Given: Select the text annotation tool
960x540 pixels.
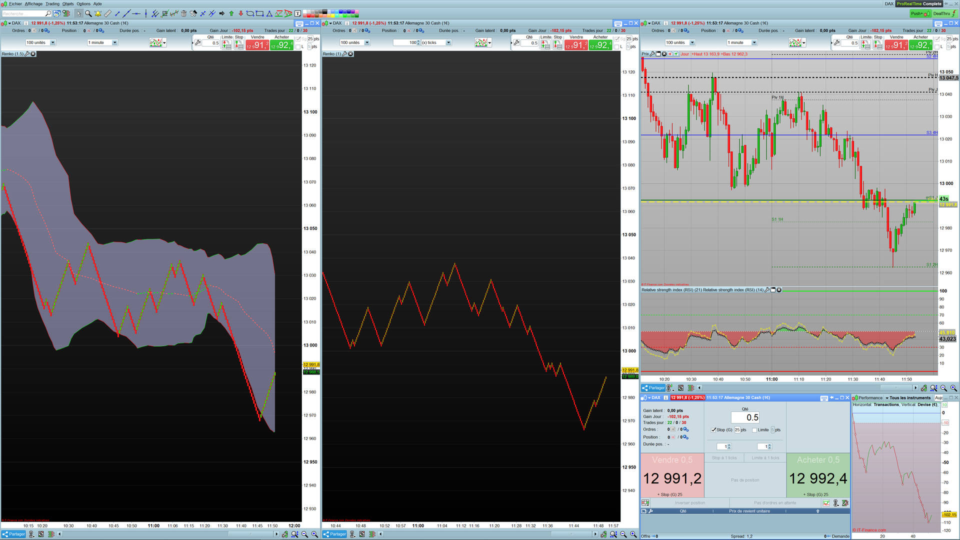Looking at the screenshot, I should coord(298,13).
